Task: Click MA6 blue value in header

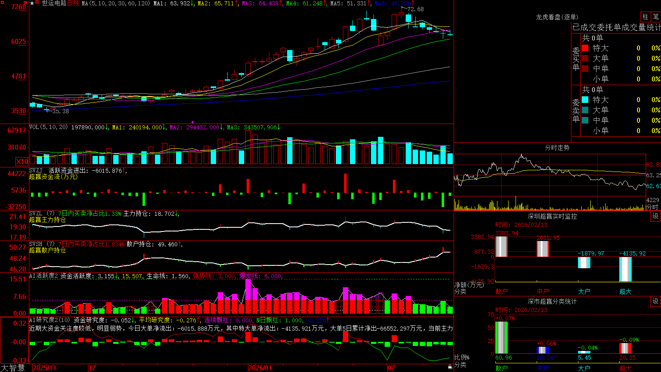Action: pyautogui.click(x=394, y=3)
